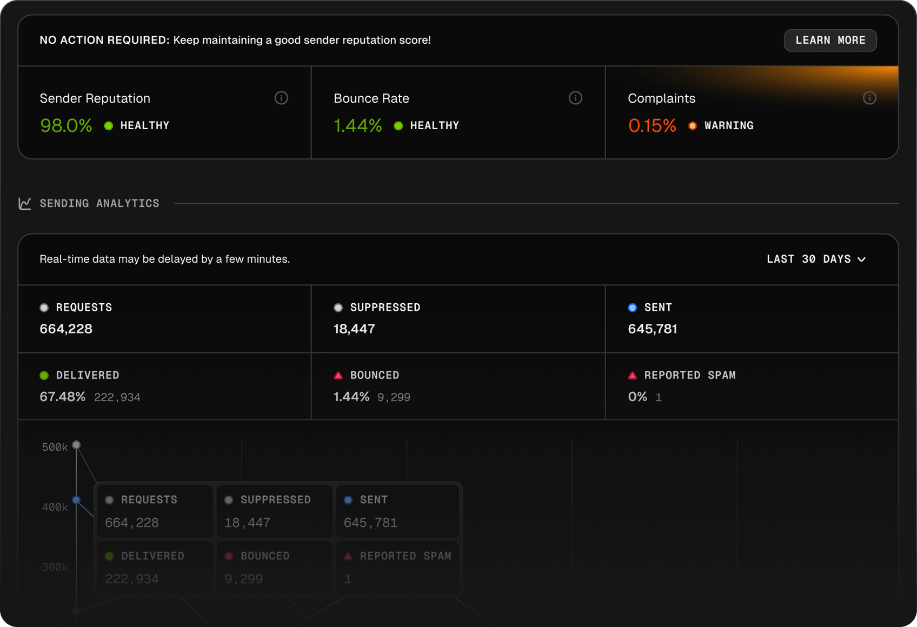Select the Bounce Rate card

(458, 112)
